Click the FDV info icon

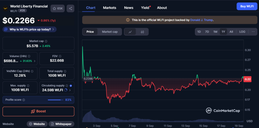click(x=60, y=56)
